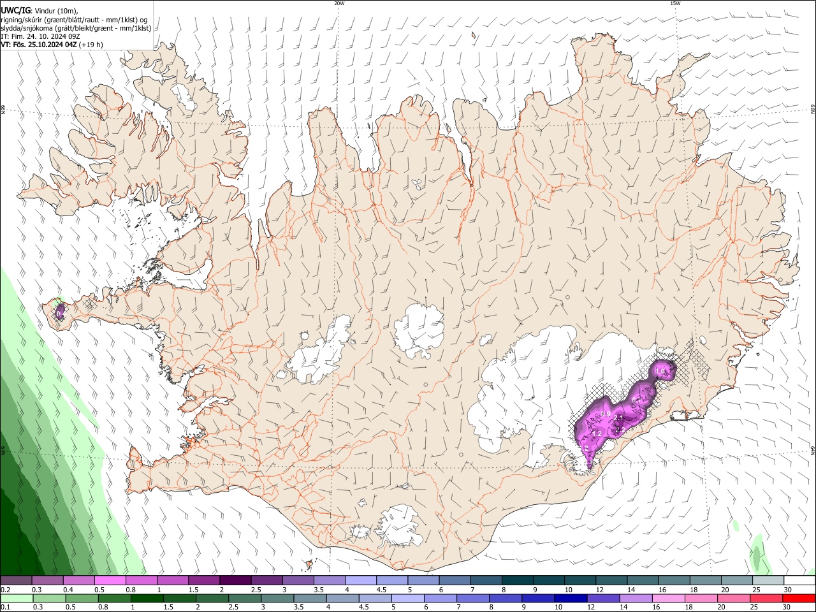816x612 pixels.
Task: Pick the violet rain swatch at 12
Action: 603,599
